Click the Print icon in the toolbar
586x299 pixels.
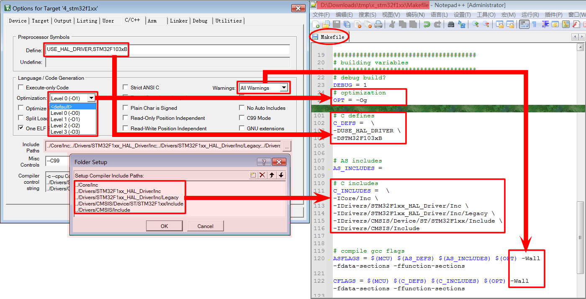(378, 25)
